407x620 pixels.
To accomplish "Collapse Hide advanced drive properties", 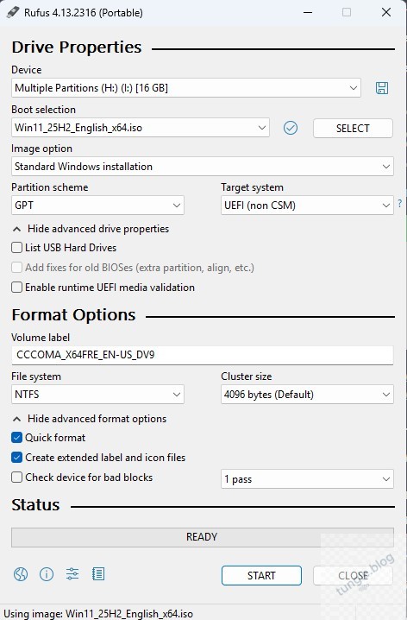I will 91,229.
